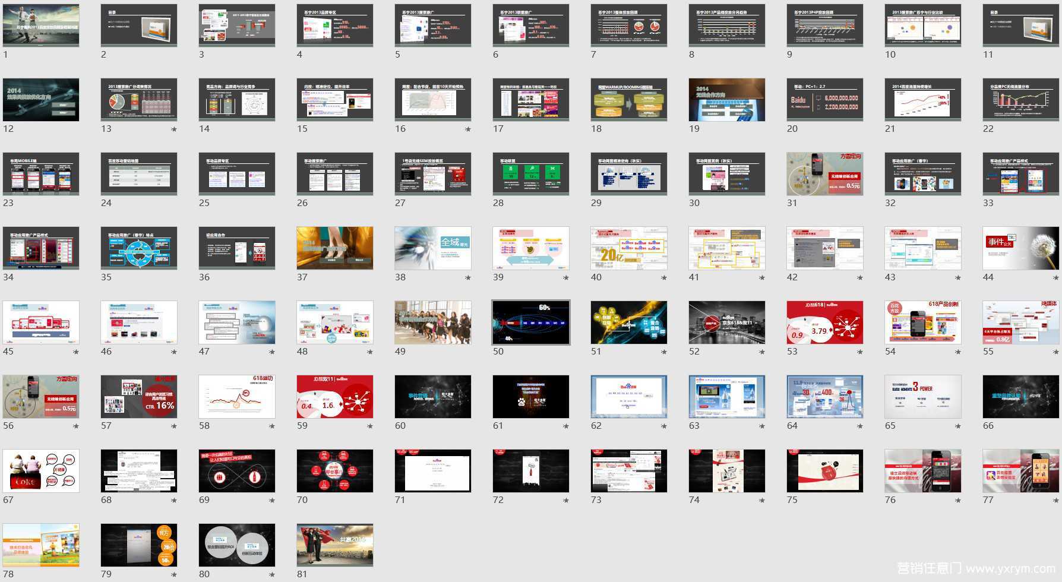Click the animation star icon under slide 43
The width and height of the screenshot is (1062, 582).
[958, 278]
